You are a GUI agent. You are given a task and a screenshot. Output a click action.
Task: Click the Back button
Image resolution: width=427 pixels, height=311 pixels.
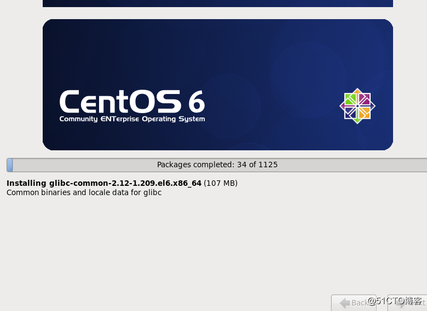(x=354, y=303)
